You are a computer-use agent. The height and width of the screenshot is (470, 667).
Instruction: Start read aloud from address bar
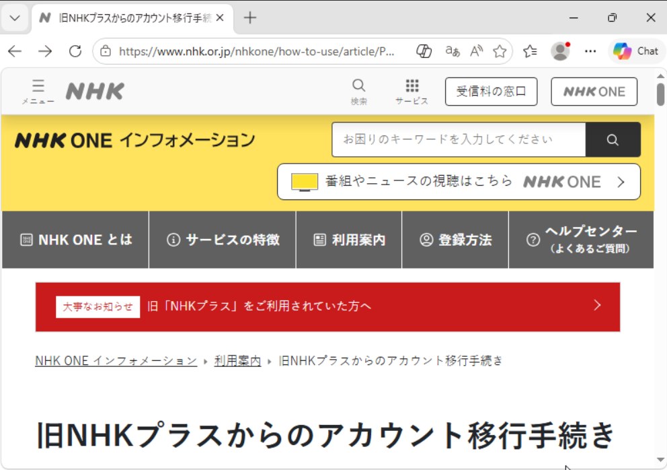coord(477,52)
